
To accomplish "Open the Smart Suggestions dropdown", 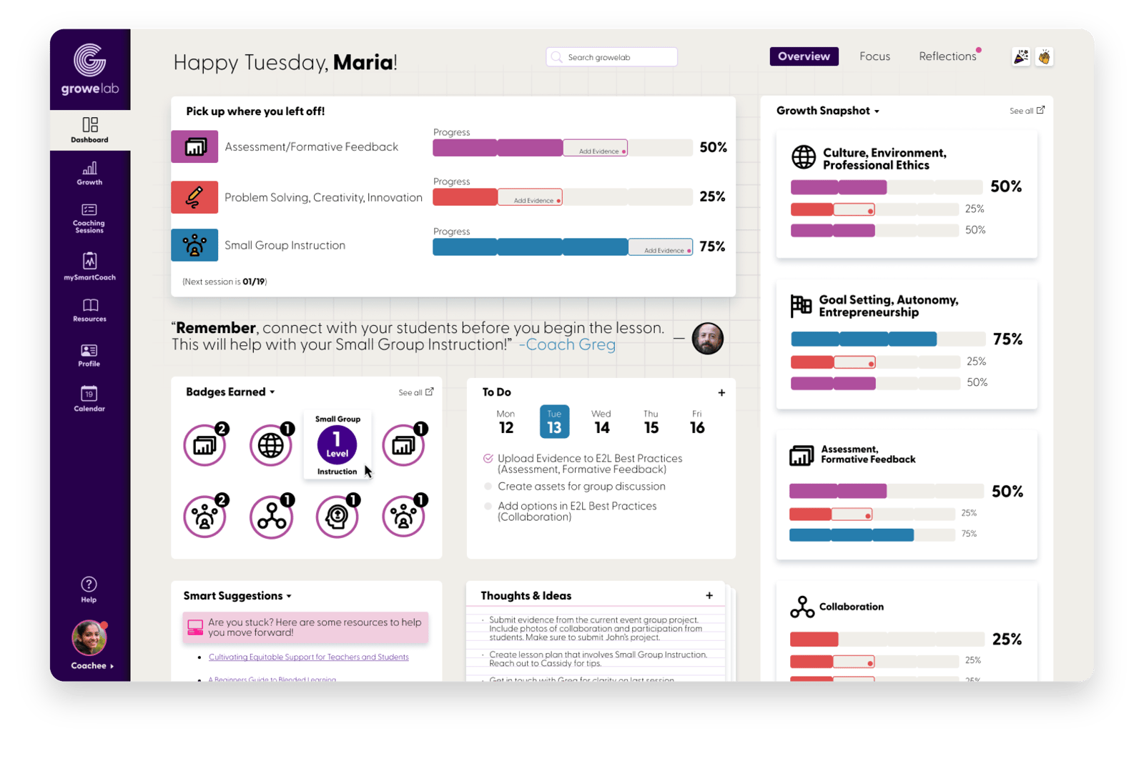I will [x=289, y=597].
